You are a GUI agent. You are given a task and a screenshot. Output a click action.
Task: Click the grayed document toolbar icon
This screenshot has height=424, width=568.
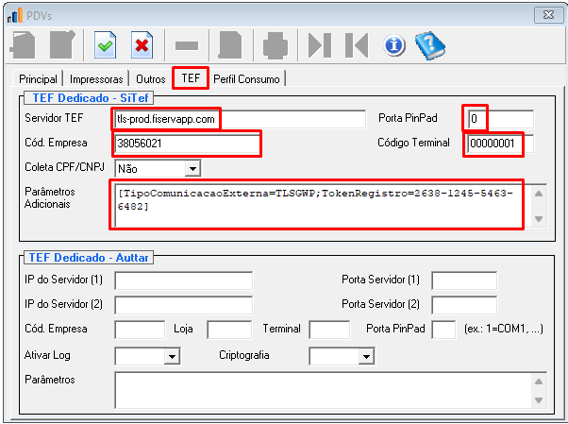[x=230, y=45]
